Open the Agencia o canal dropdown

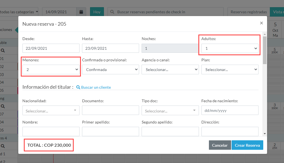(x=170, y=70)
